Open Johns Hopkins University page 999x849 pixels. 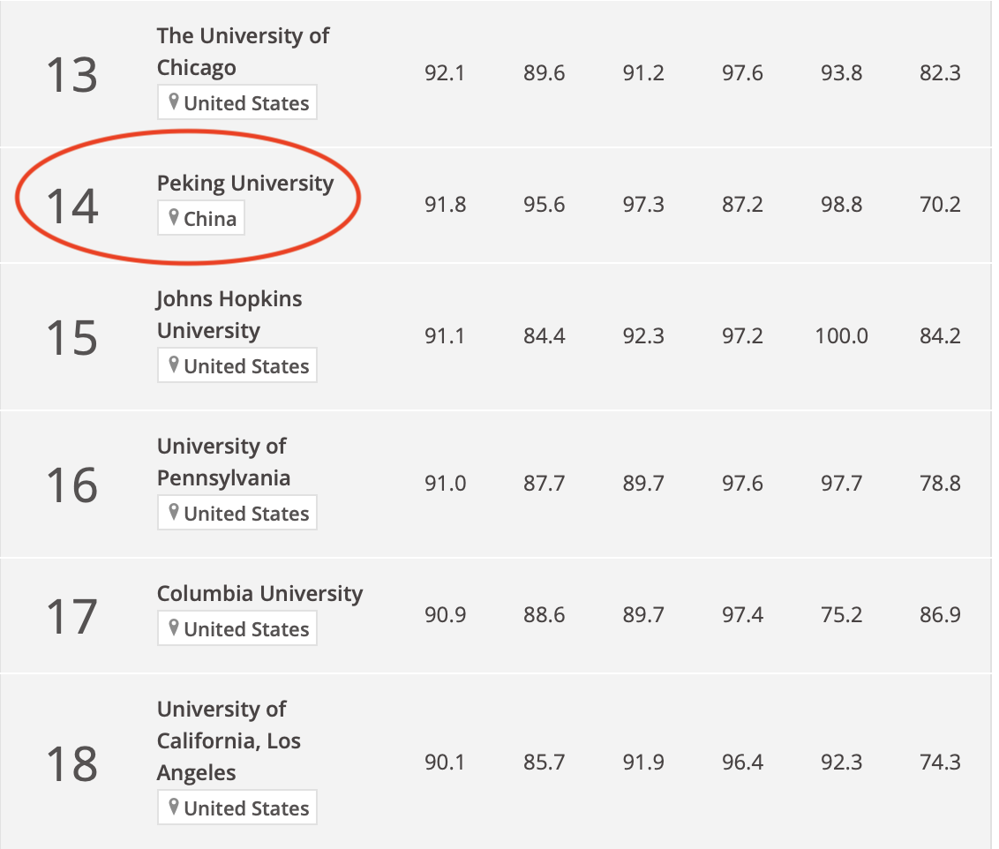(x=229, y=315)
